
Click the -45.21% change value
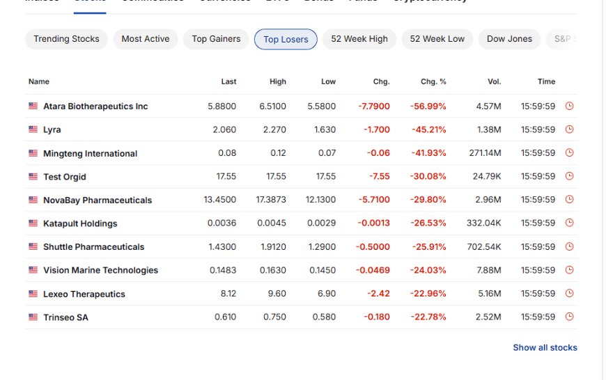click(x=428, y=129)
